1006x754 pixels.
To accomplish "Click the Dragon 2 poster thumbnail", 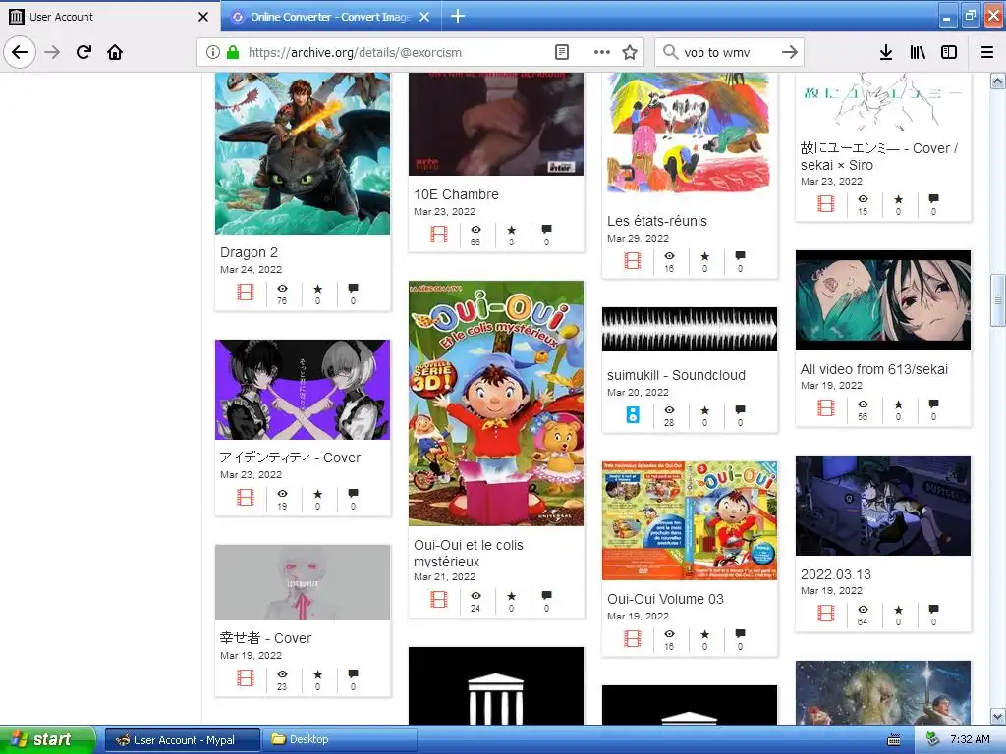I will 303,153.
